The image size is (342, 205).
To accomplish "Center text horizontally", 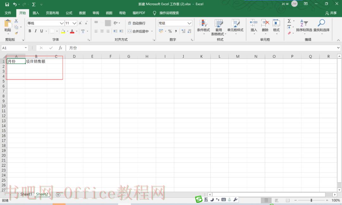I will click(102, 31).
